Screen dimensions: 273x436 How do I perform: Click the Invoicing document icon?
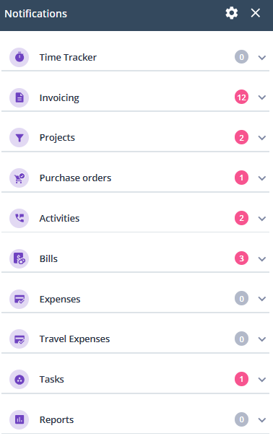[19, 97]
